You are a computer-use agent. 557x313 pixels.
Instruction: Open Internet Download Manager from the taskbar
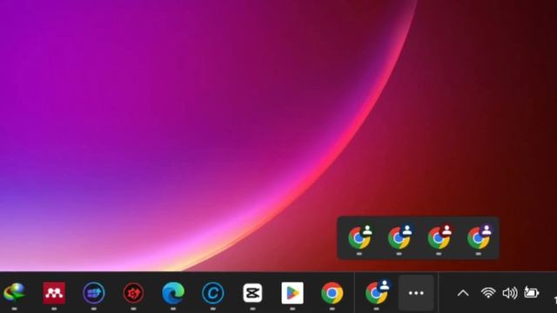14,292
